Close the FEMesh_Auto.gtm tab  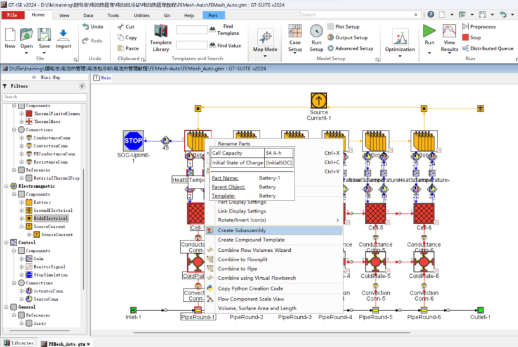click(88, 344)
